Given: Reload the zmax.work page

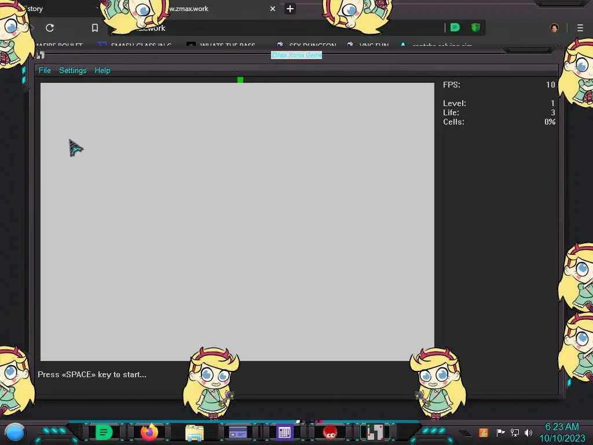Looking at the screenshot, I should pyautogui.click(x=50, y=28).
